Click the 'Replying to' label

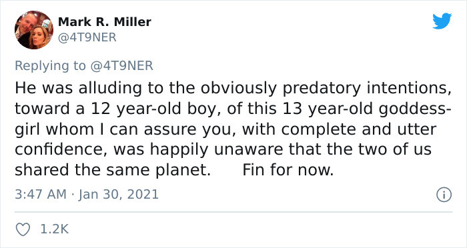point(50,66)
